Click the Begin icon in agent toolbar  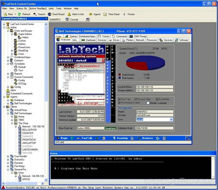58,138
